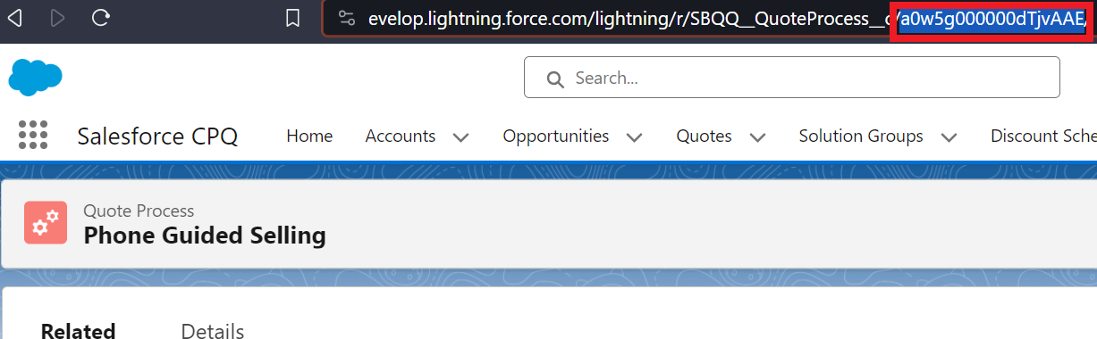This screenshot has height=339, width=1097.
Task: Click into the Search input field
Action: click(x=791, y=78)
